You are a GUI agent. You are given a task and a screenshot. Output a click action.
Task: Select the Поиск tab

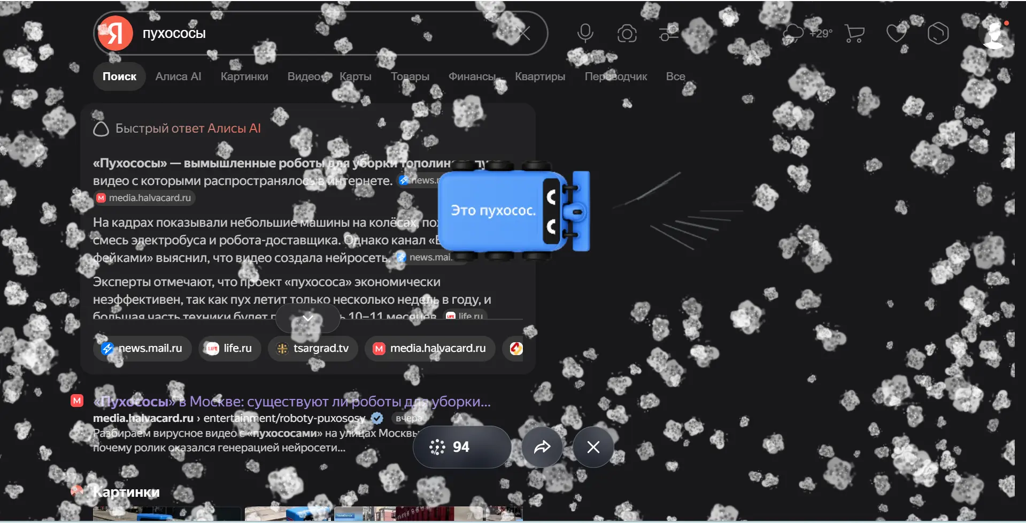pos(119,76)
